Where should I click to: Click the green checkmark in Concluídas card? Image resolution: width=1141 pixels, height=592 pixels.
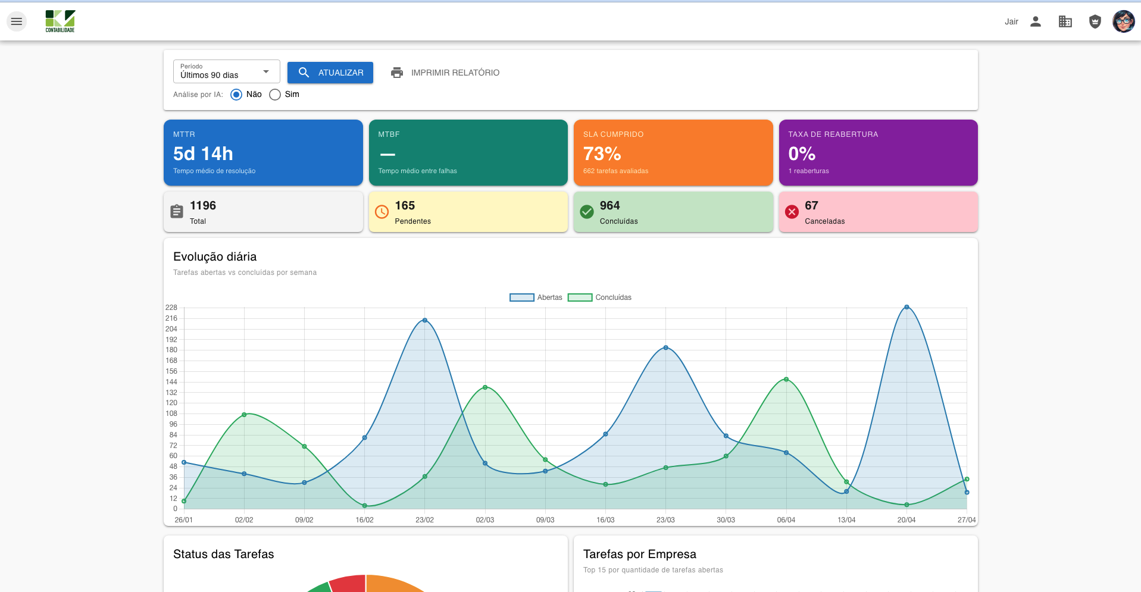tap(587, 212)
